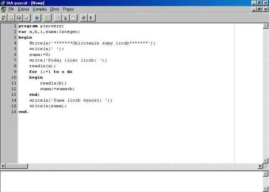Viewport: 269px width, 192px height.
Task: Click the horizontal scrollbar right arrow
Action: click(260, 166)
